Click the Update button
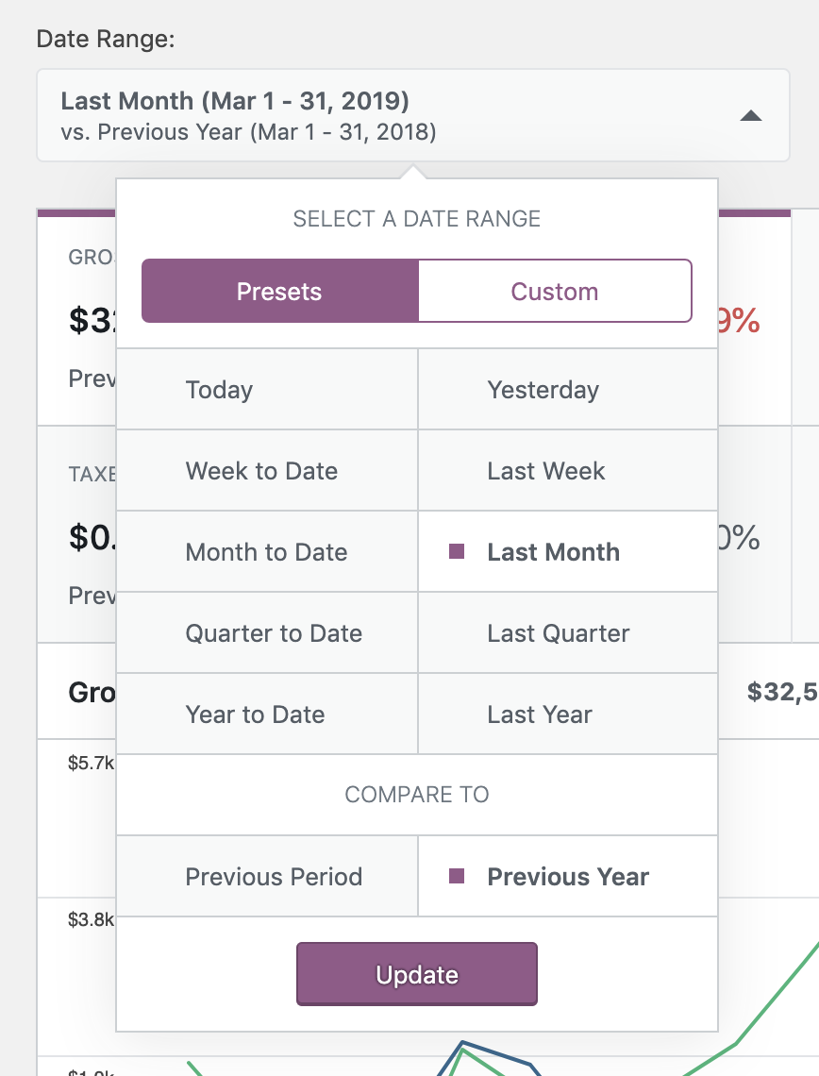The width and height of the screenshot is (819, 1076). coord(416,973)
